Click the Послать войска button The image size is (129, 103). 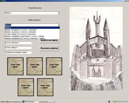[x=49, y=48]
